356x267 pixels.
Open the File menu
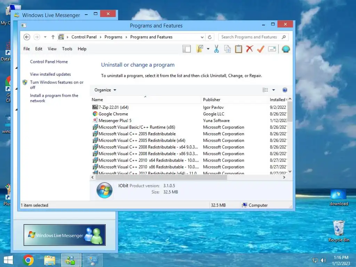tap(26, 49)
